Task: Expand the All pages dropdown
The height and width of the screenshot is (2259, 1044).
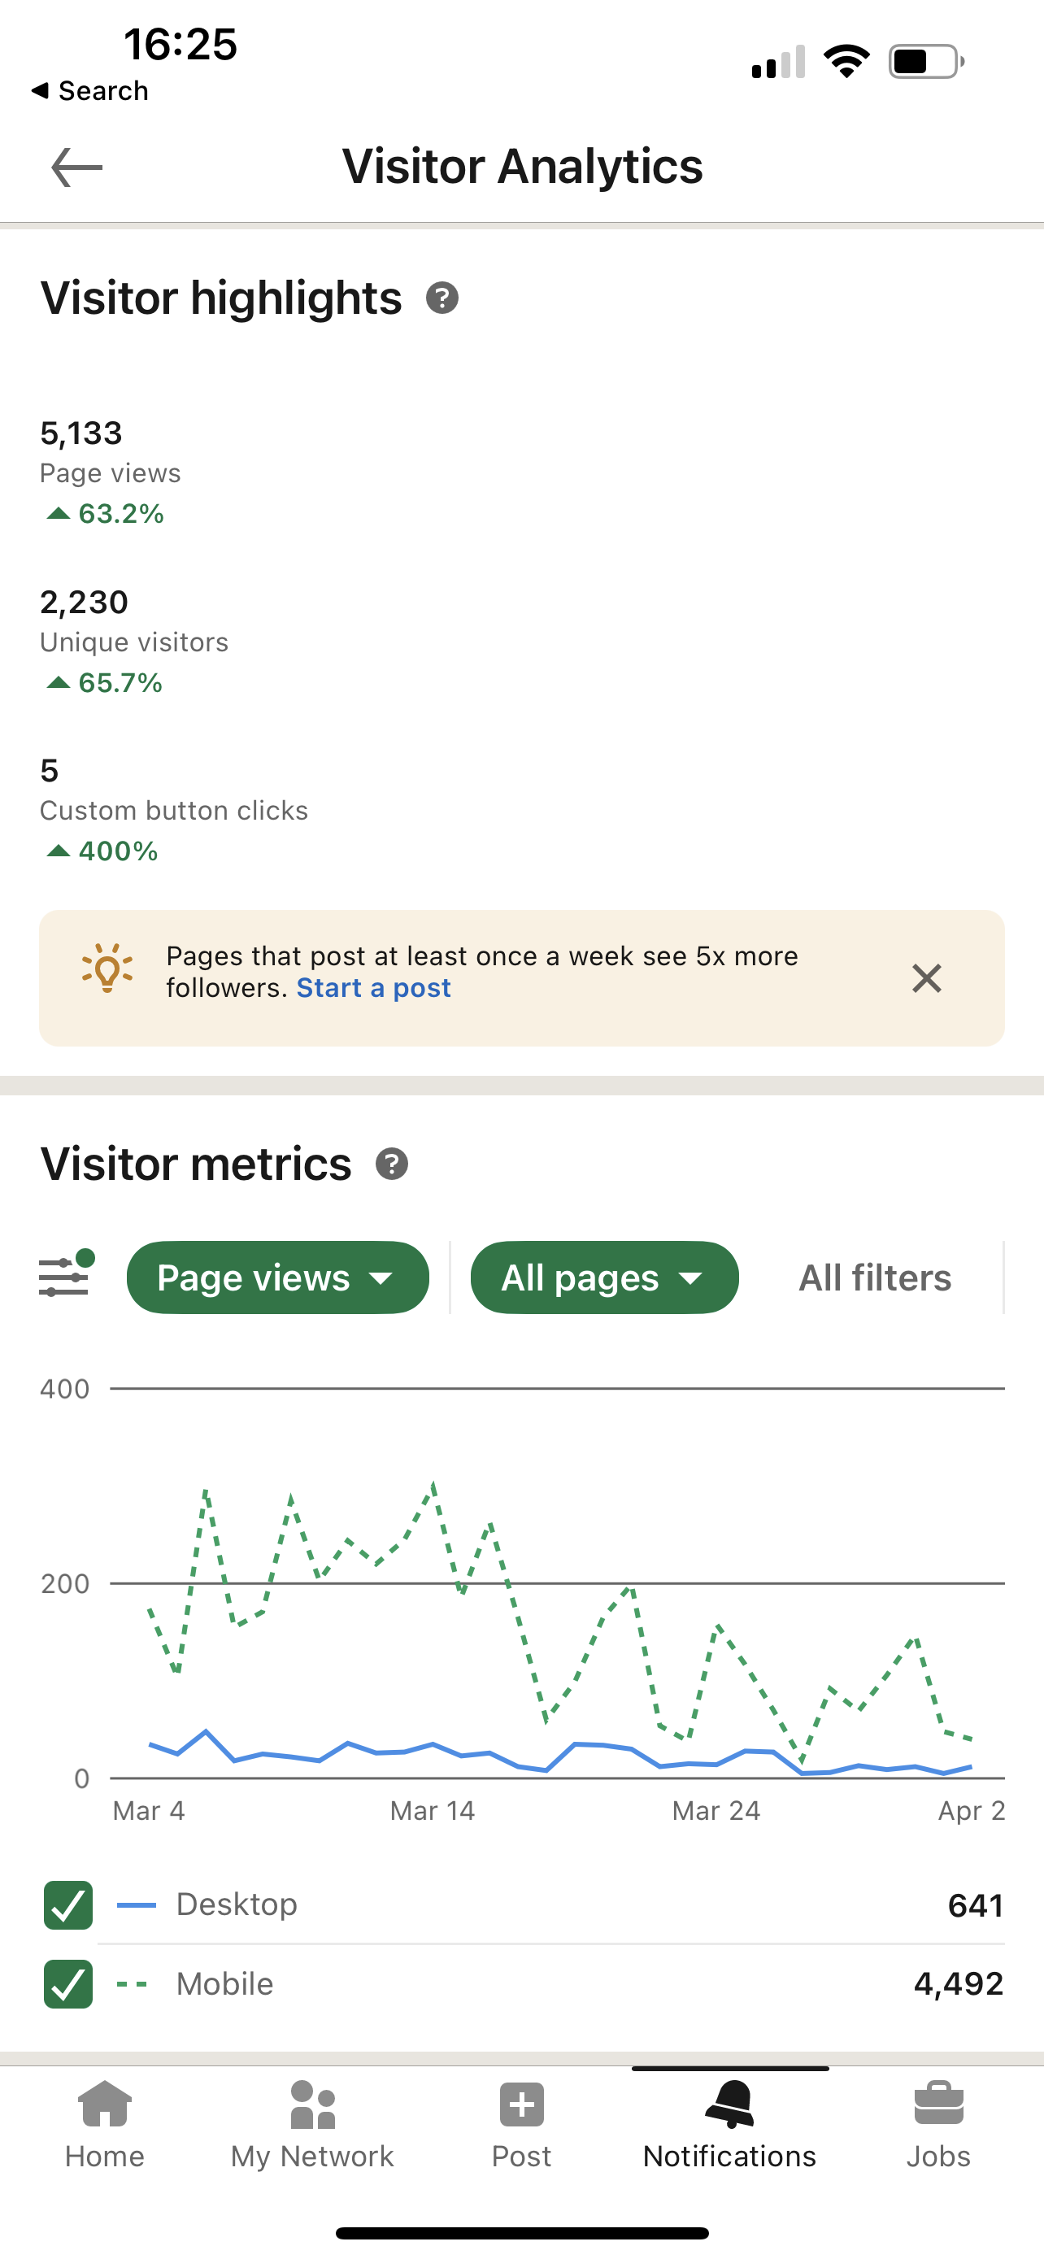Action: 604,1277
